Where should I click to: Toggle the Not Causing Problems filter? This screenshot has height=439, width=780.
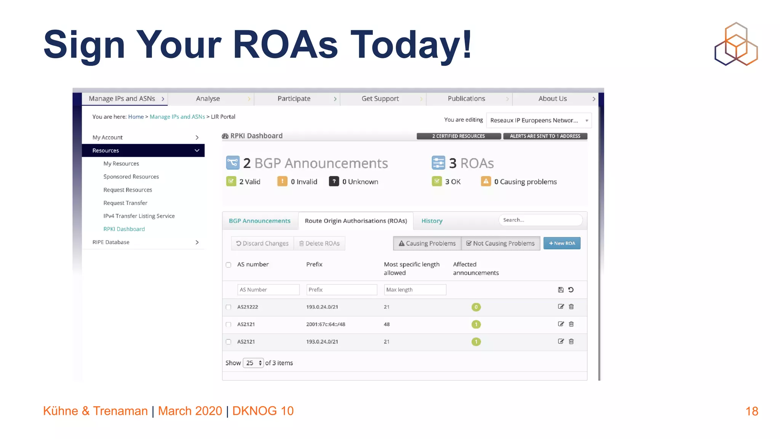pyautogui.click(x=500, y=244)
